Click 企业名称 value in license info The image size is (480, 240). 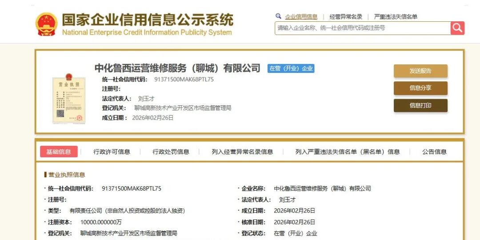tap(322, 188)
